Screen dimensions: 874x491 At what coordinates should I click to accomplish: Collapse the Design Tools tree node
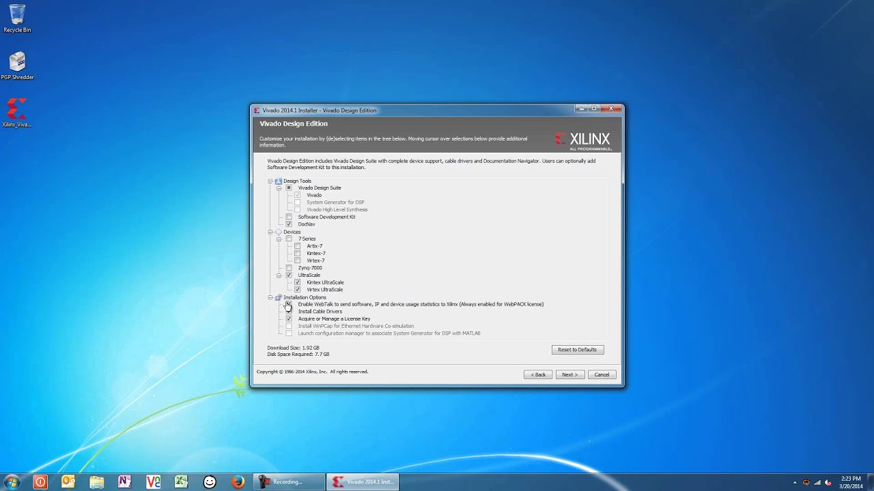[x=270, y=181]
